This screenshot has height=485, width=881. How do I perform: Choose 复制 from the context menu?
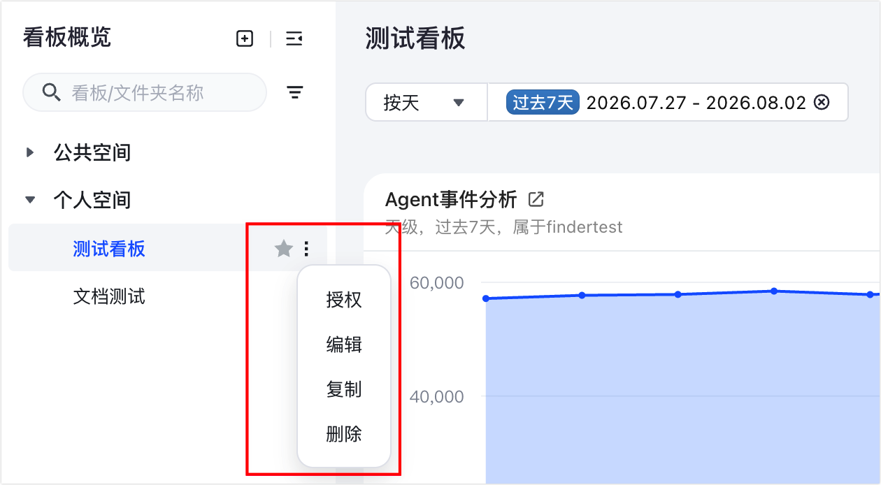click(x=344, y=389)
